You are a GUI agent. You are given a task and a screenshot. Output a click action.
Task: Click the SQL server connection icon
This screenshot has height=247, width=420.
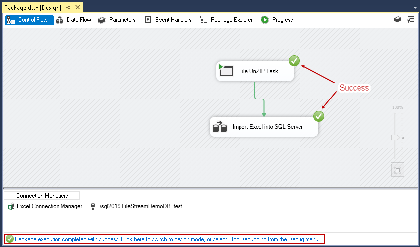(93, 206)
